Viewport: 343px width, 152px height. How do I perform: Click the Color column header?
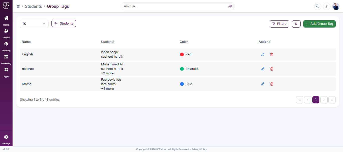click(x=184, y=42)
